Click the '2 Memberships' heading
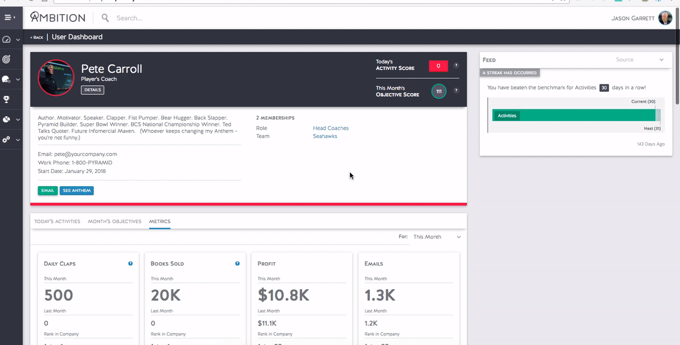 click(x=275, y=118)
